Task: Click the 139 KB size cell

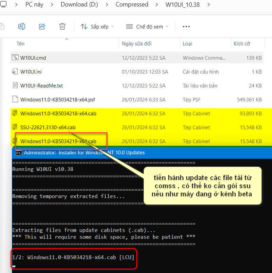Action: (254, 58)
